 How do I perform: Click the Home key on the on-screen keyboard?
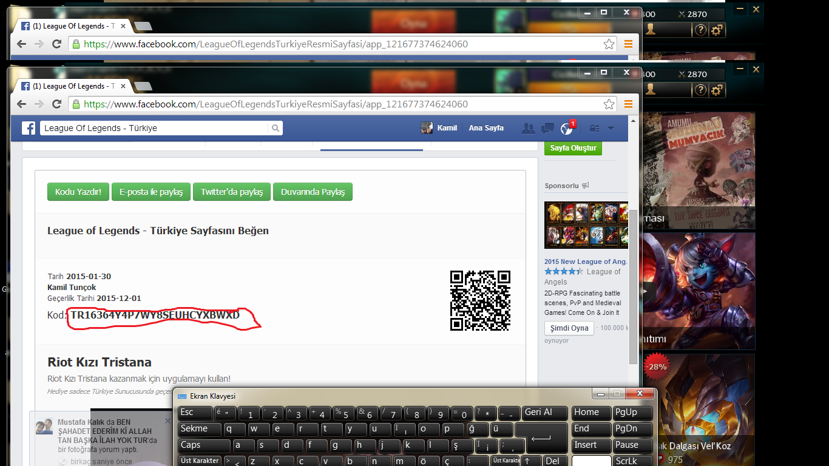coord(592,413)
